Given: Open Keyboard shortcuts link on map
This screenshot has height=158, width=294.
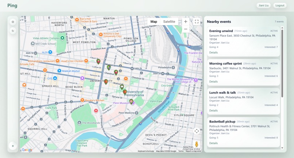Looking at the screenshot, I should (146, 151).
